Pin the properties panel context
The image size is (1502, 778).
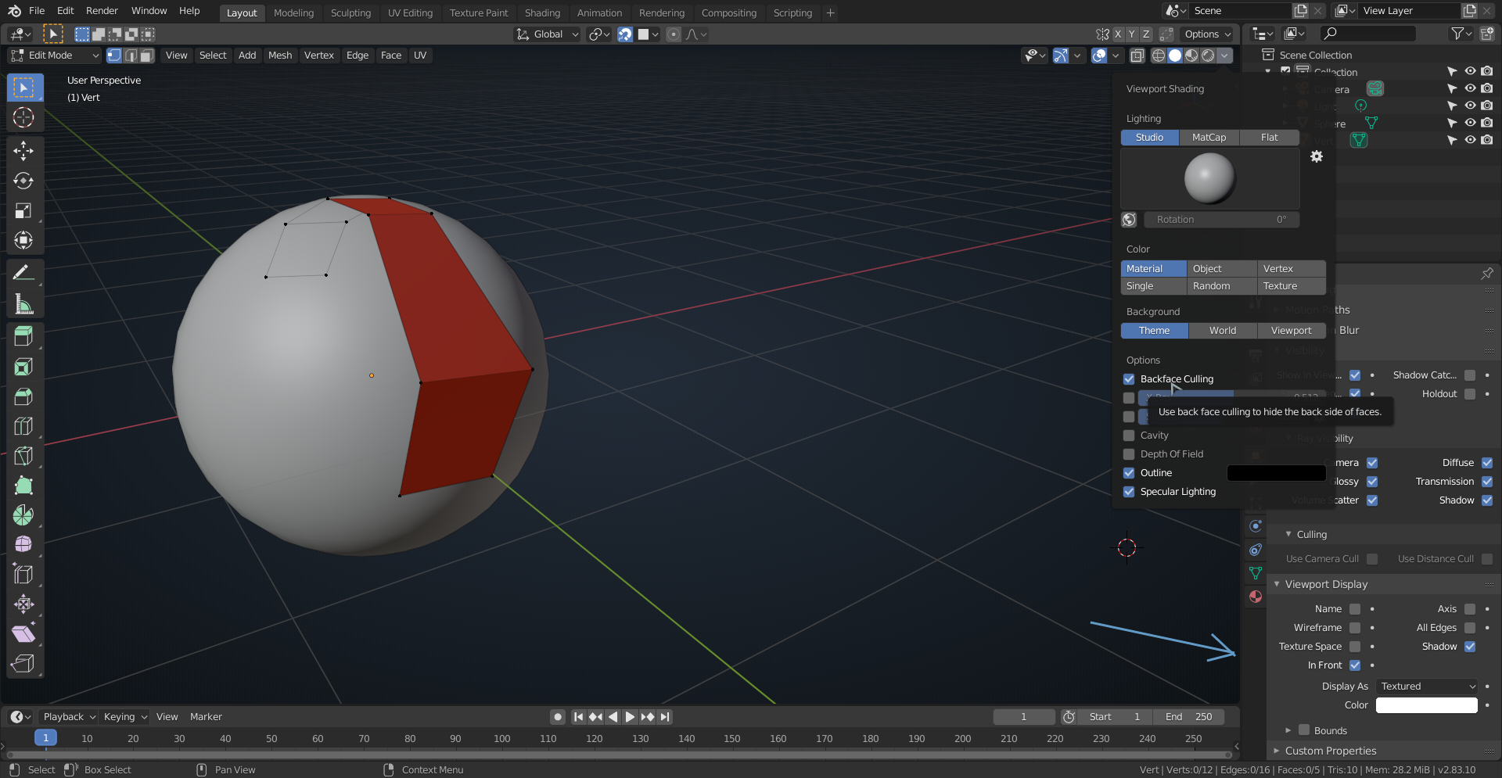point(1487,273)
